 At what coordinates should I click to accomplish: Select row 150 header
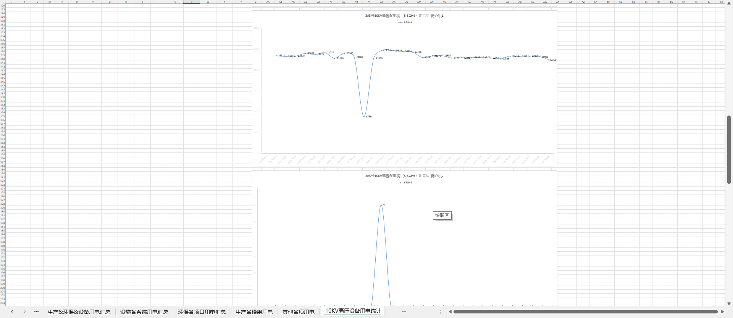click(3, 97)
